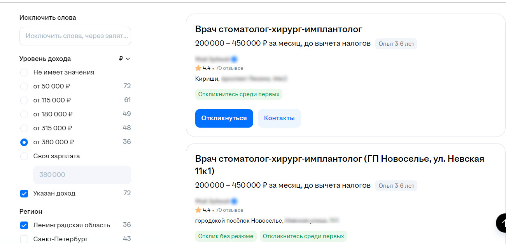This screenshot has width=506, height=244.
Task: Click the scroll-to-top arrow icon
Action: click(x=501, y=223)
